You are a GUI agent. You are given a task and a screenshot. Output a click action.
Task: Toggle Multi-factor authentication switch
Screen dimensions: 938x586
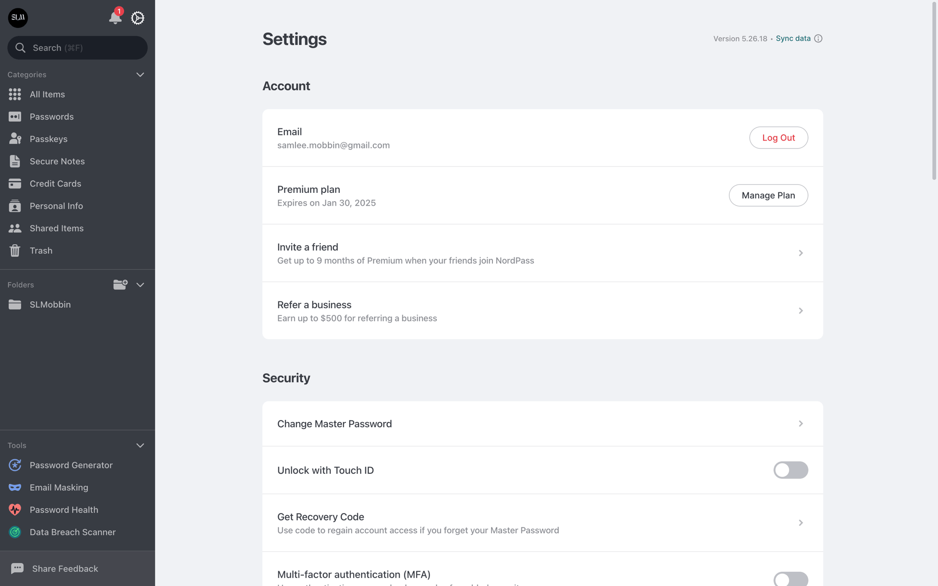(x=790, y=579)
